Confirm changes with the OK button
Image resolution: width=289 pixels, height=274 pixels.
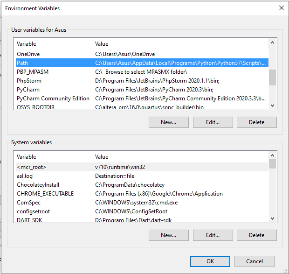point(210,261)
